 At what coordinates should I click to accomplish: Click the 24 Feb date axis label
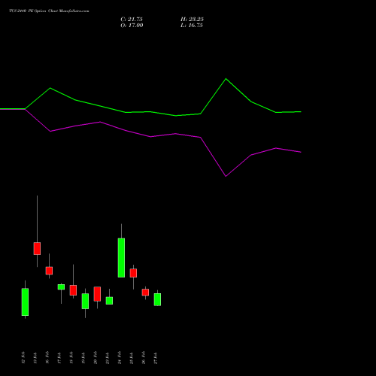coord(120,358)
